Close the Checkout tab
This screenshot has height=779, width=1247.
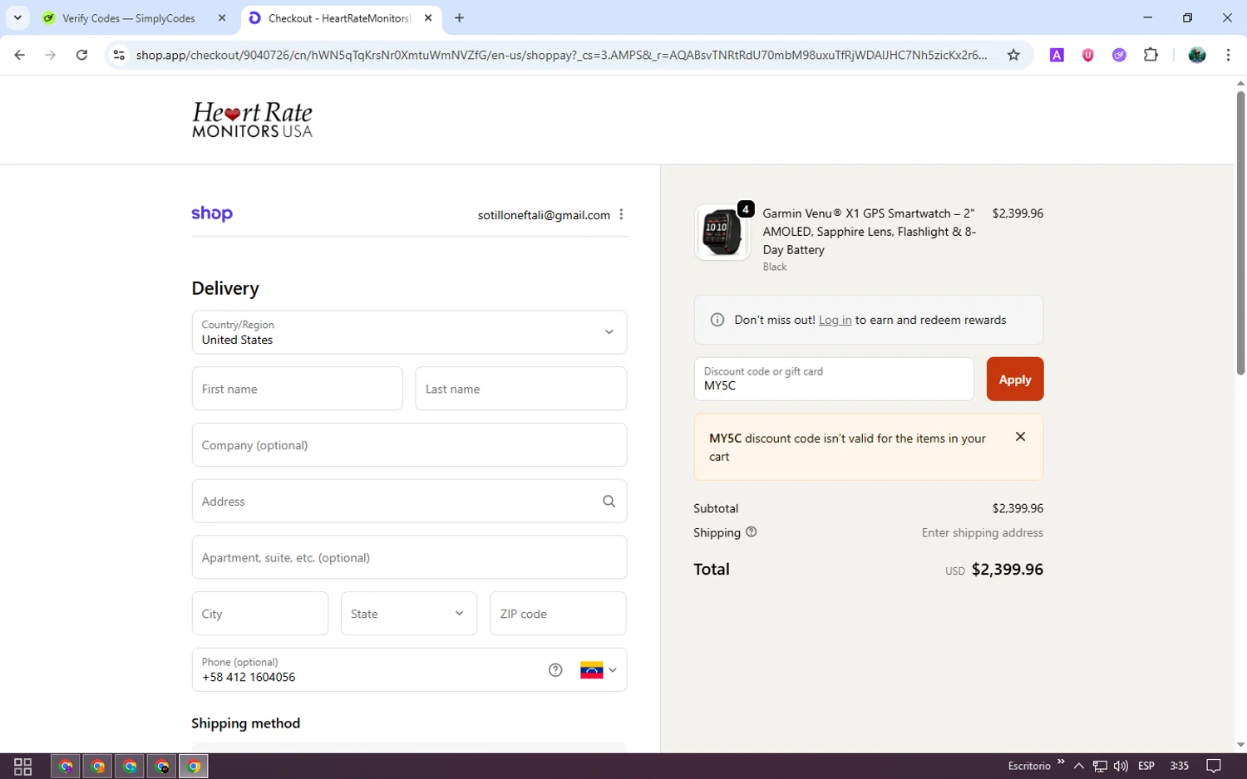point(428,18)
